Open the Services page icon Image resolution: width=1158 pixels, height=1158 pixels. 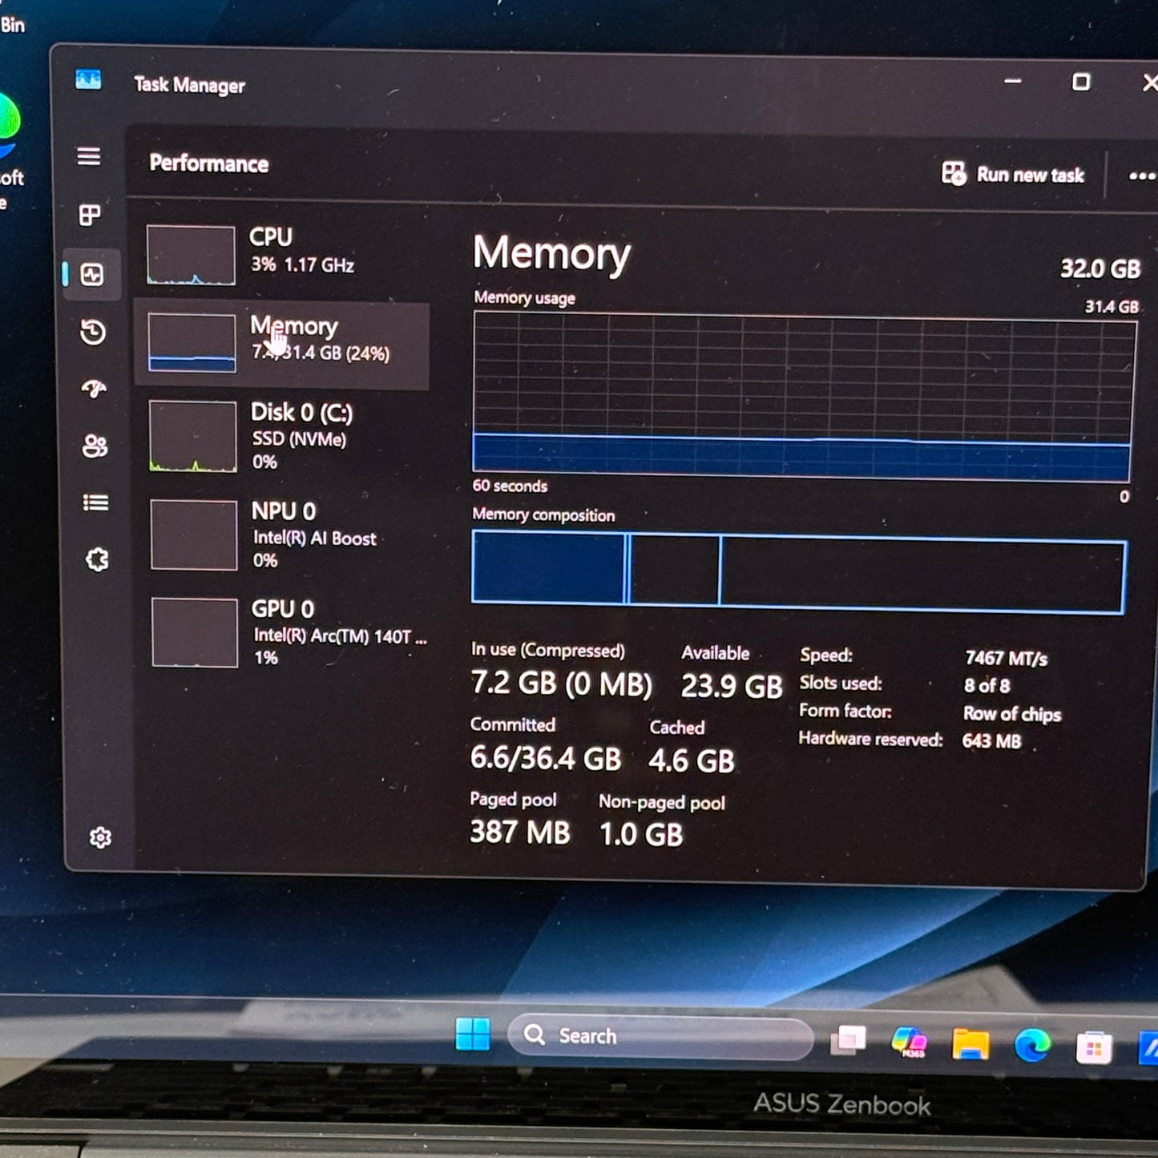tap(96, 561)
